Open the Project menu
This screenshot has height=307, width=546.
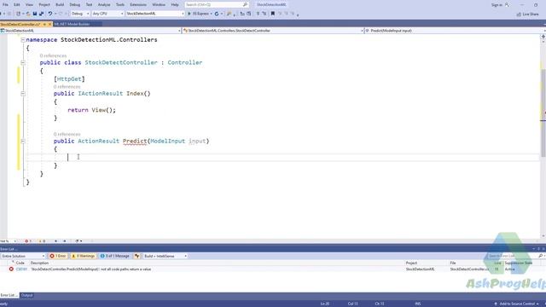[x=44, y=5]
